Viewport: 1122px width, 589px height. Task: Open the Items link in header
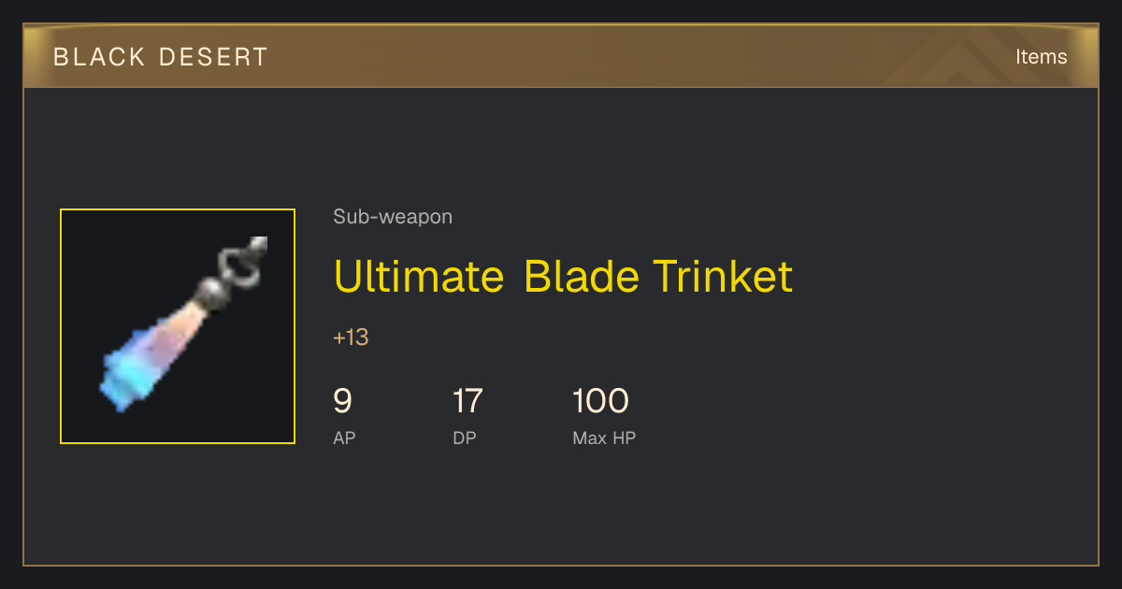point(1041,56)
